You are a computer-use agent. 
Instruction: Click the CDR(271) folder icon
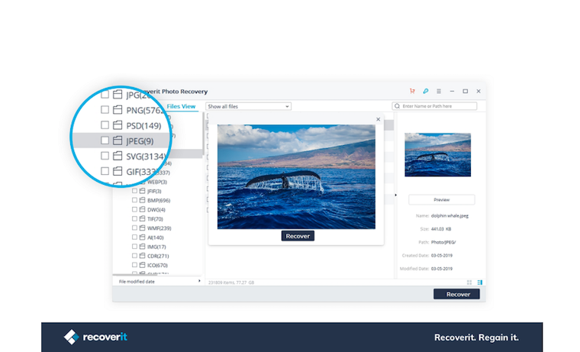[143, 256]
